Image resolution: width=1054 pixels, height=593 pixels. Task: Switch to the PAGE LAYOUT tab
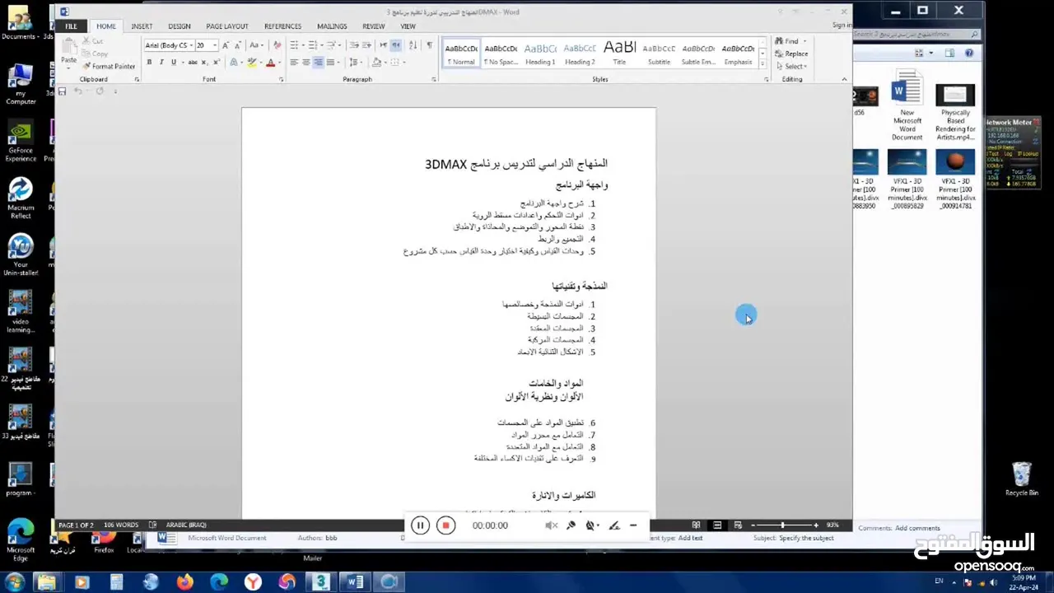point(227,26)
